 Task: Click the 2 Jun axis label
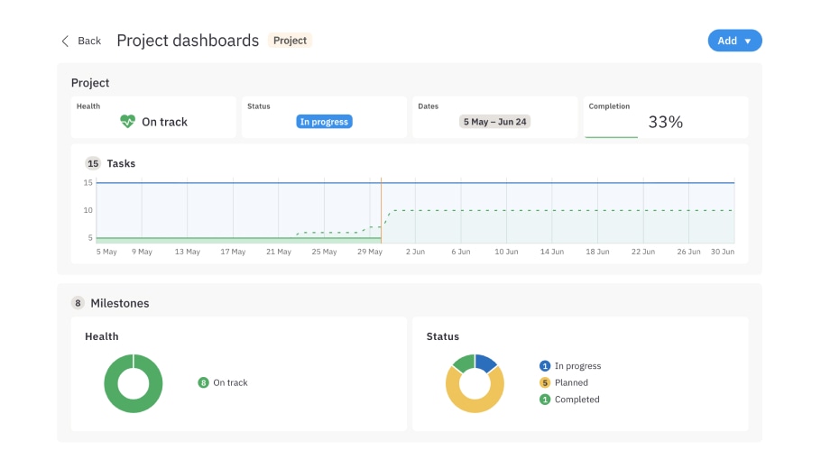tap(415, 252)
